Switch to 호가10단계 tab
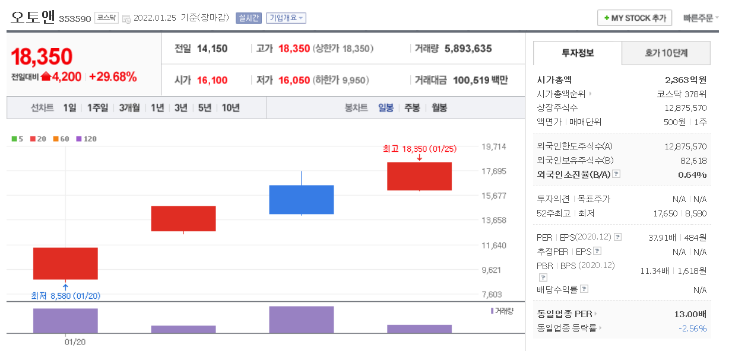Image resolution: width=732 pixels, height=351 pixels. point(666,53)
